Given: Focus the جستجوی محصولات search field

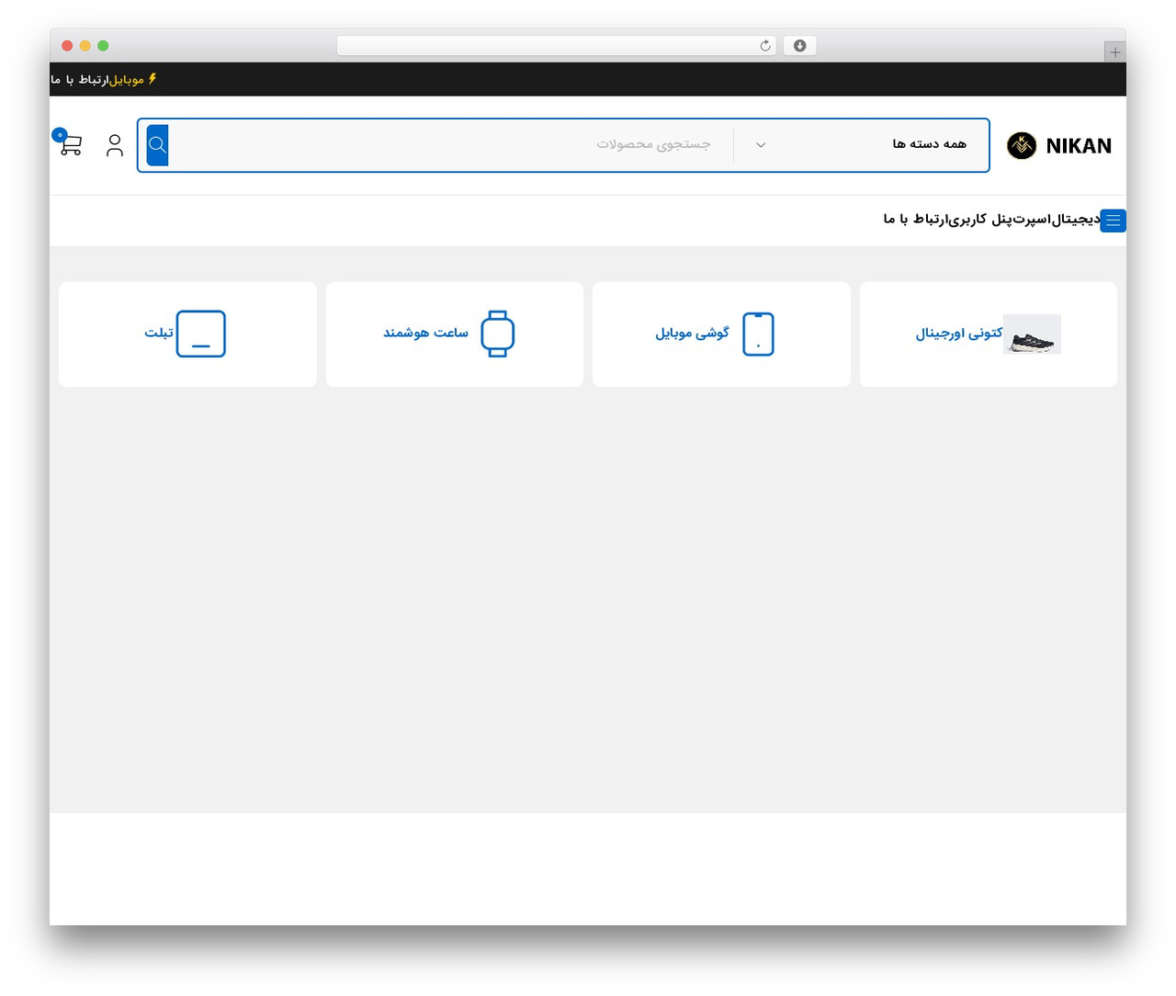Looking at the screenshot, I should (x=450, y=144).
